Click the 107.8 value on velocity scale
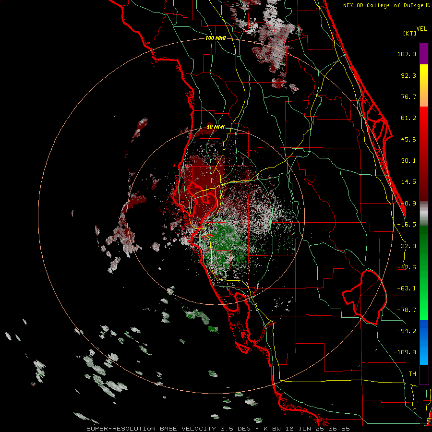The image size is (432, 432). (407, 54)
